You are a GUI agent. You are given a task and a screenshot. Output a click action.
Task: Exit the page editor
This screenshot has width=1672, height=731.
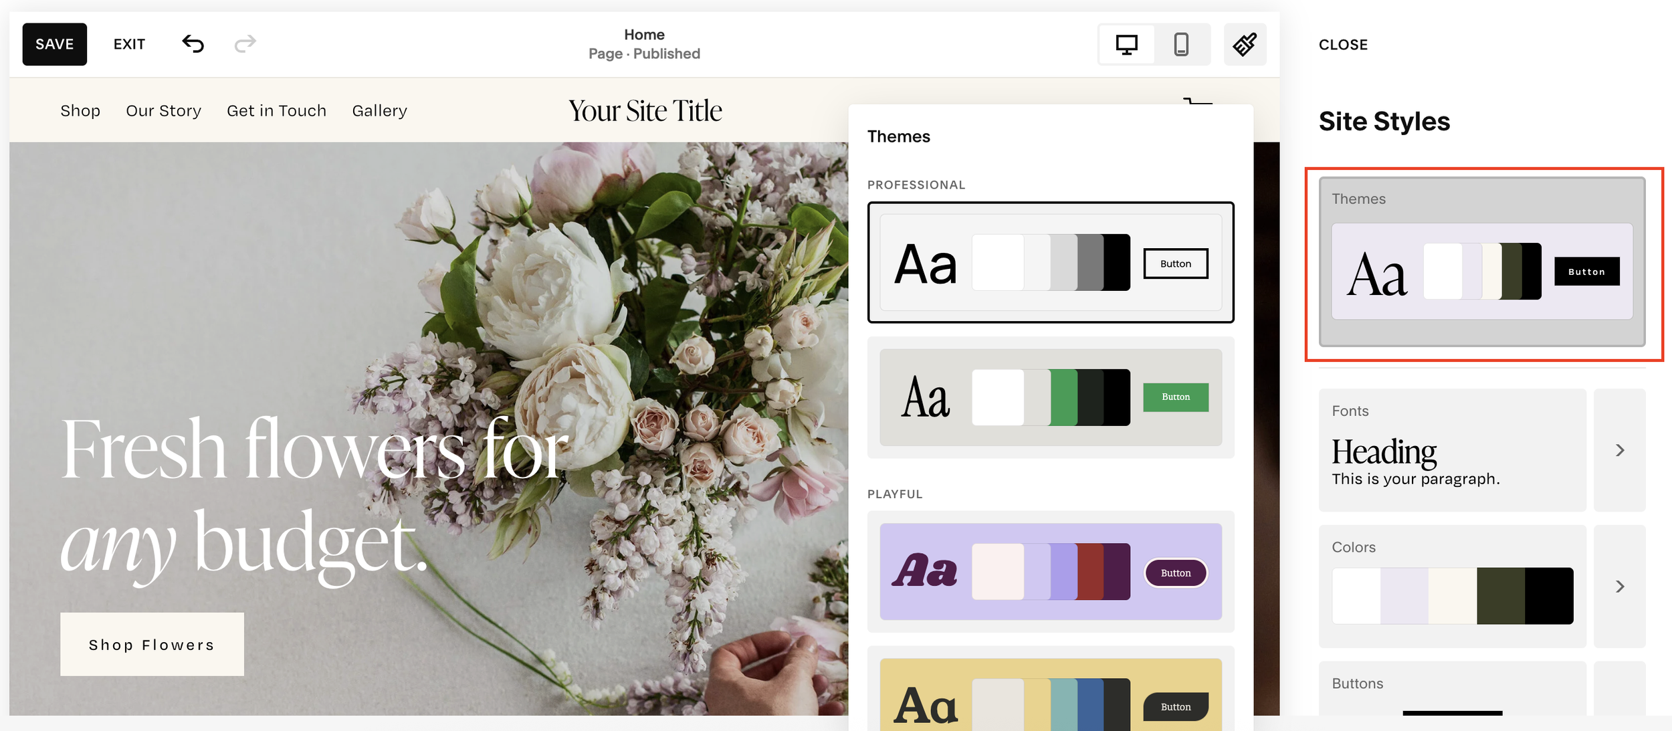[x=129, y=43]
